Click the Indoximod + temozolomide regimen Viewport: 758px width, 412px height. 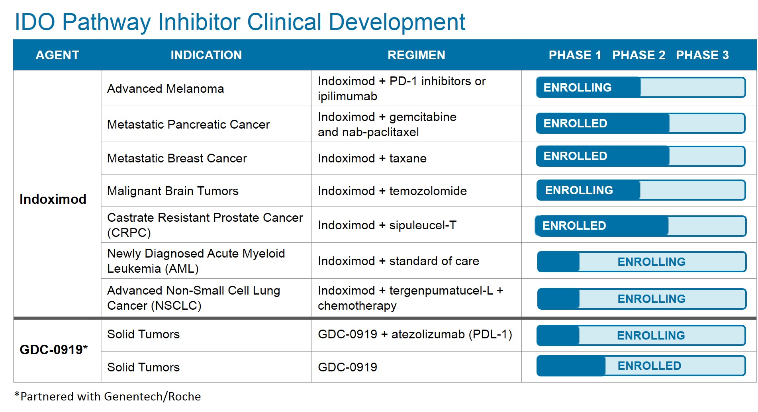click(x=392, y=191)
